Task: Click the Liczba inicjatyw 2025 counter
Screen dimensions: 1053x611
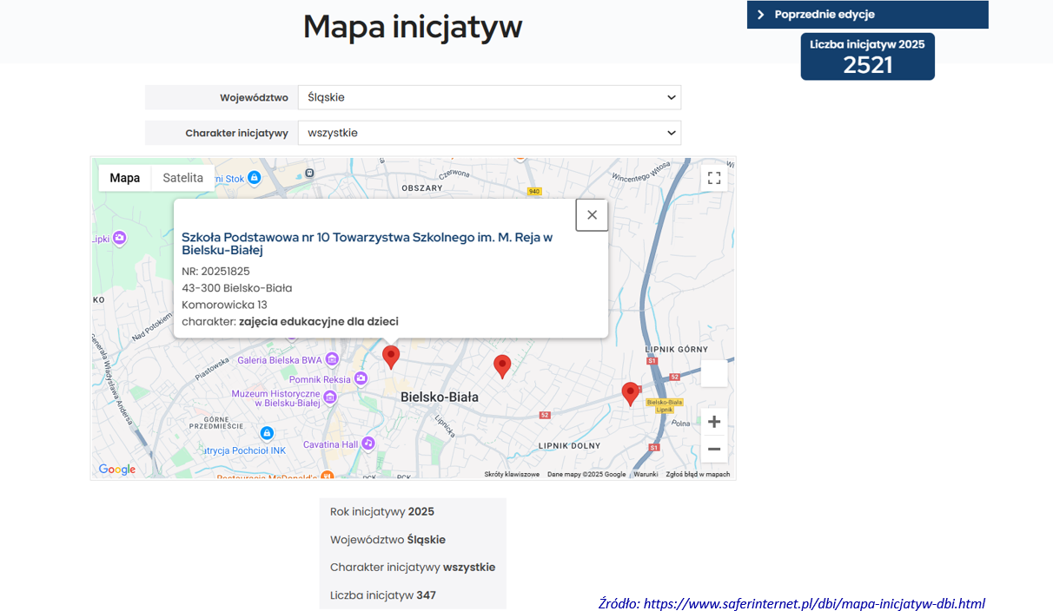Action: [x=868, y=56]
